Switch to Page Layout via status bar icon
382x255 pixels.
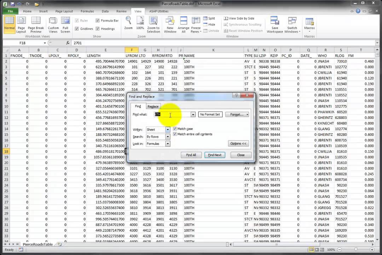(317, 250)
